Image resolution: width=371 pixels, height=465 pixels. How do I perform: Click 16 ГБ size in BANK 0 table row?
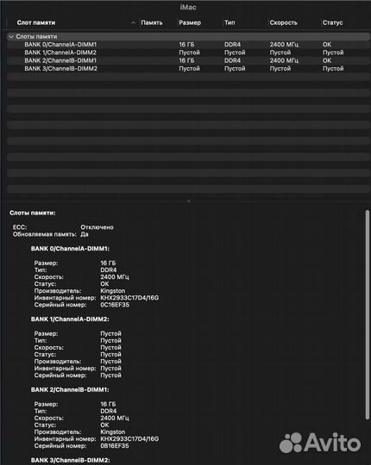click(x=186, y=45)
